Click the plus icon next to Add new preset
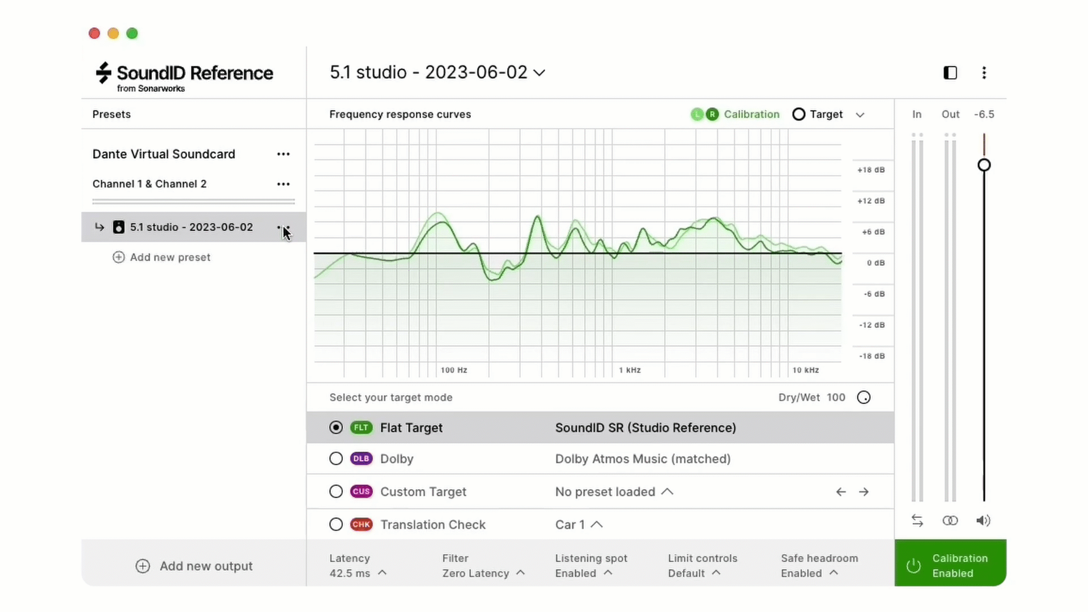1088x612 pixels. tap(118, 257)
